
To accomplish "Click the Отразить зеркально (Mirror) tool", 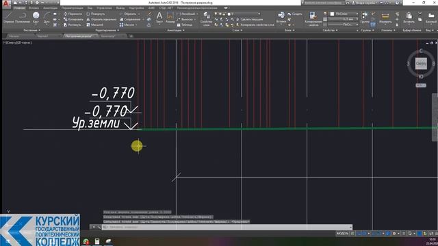I will point(101,19).
